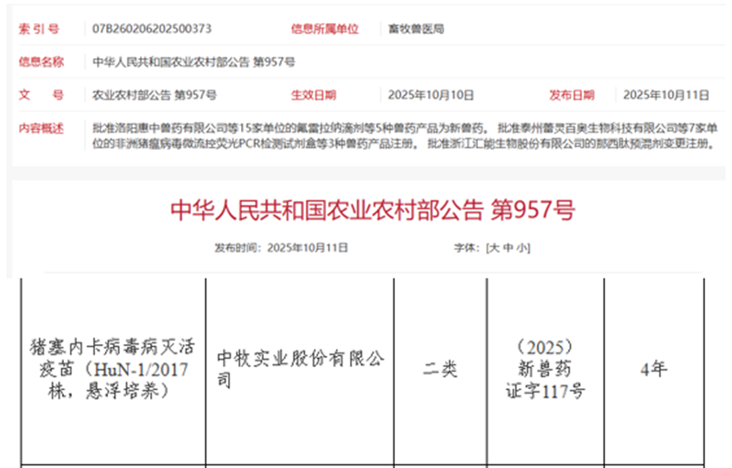Click the 内容概述 field label

(41, 128)
